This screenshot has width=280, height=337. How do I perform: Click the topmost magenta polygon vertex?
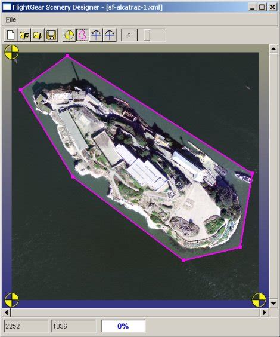pos(67,56)
